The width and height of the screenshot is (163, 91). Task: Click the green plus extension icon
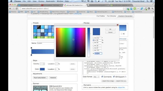(x=128, y=9)
